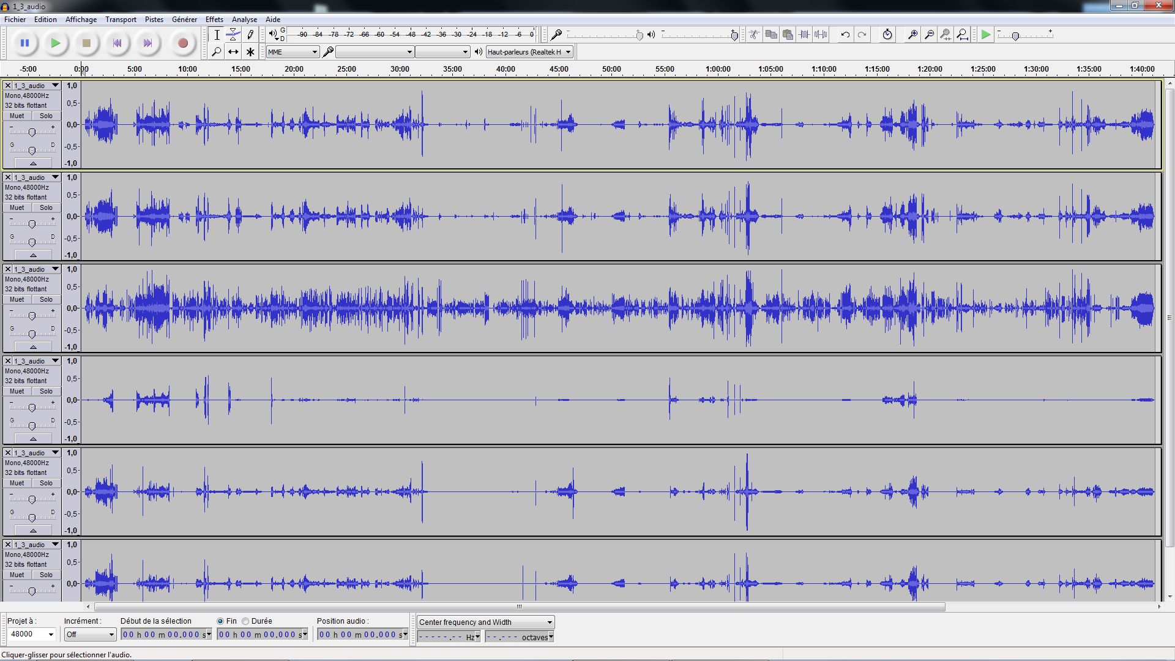Click the recording volume slider

605,35
